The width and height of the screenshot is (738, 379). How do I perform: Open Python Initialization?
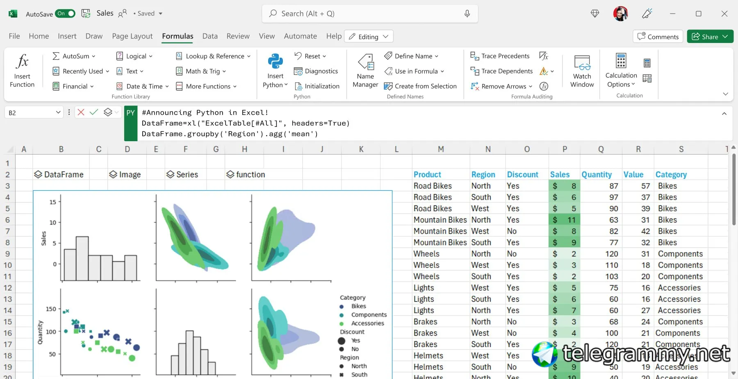(317, 86)
